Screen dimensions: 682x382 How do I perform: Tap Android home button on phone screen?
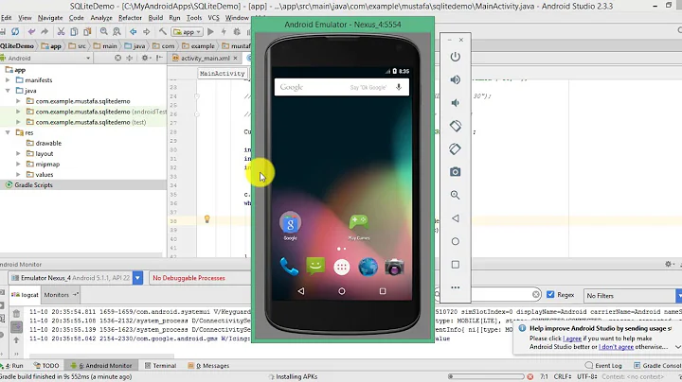341,291
